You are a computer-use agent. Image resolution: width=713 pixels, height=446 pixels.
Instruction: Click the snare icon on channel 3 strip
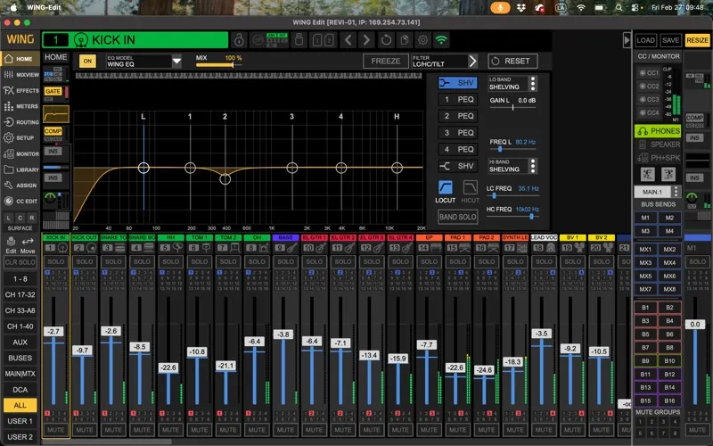(120, 248)
